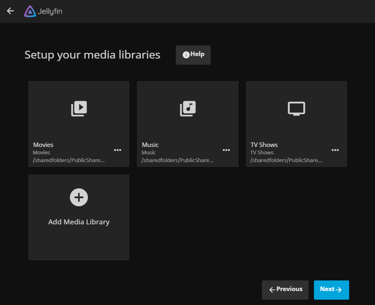The image size is (375, 305).
Task: Select the Movies library video icon
Action: point(79,108)
